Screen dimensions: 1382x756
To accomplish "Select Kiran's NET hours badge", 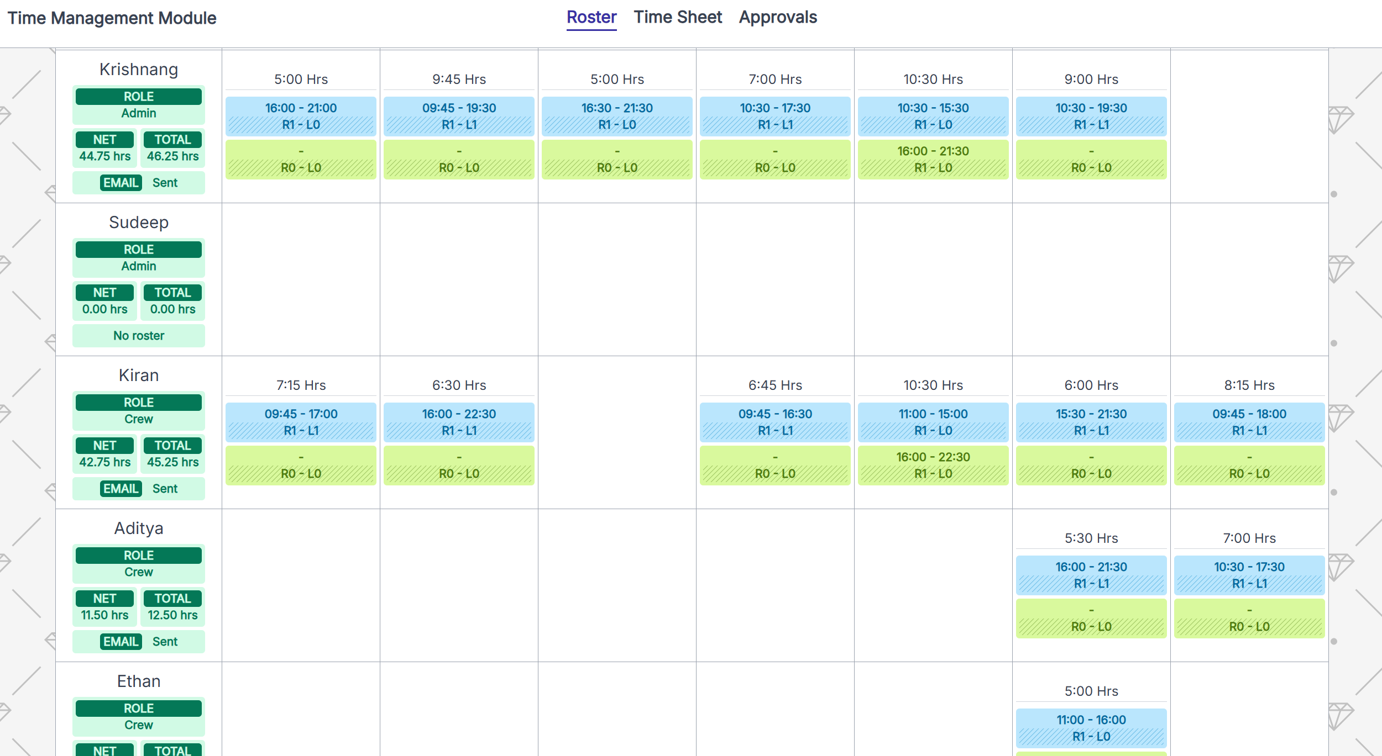I will 104,453.
